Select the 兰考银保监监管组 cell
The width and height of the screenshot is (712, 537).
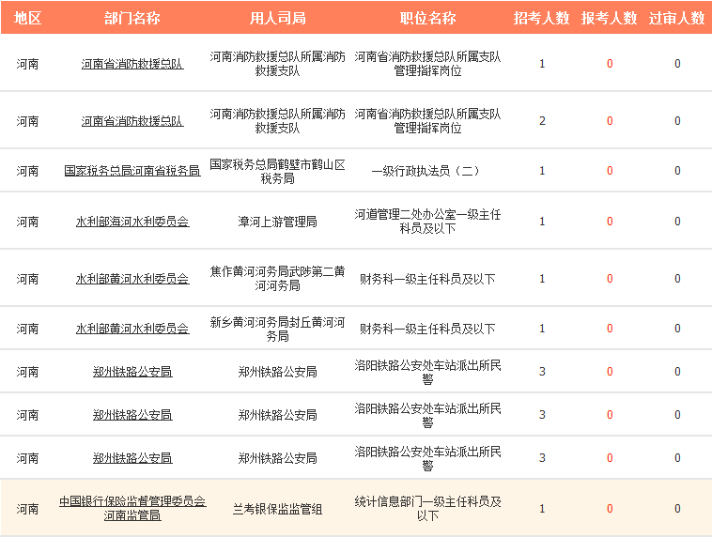point(277,509)
